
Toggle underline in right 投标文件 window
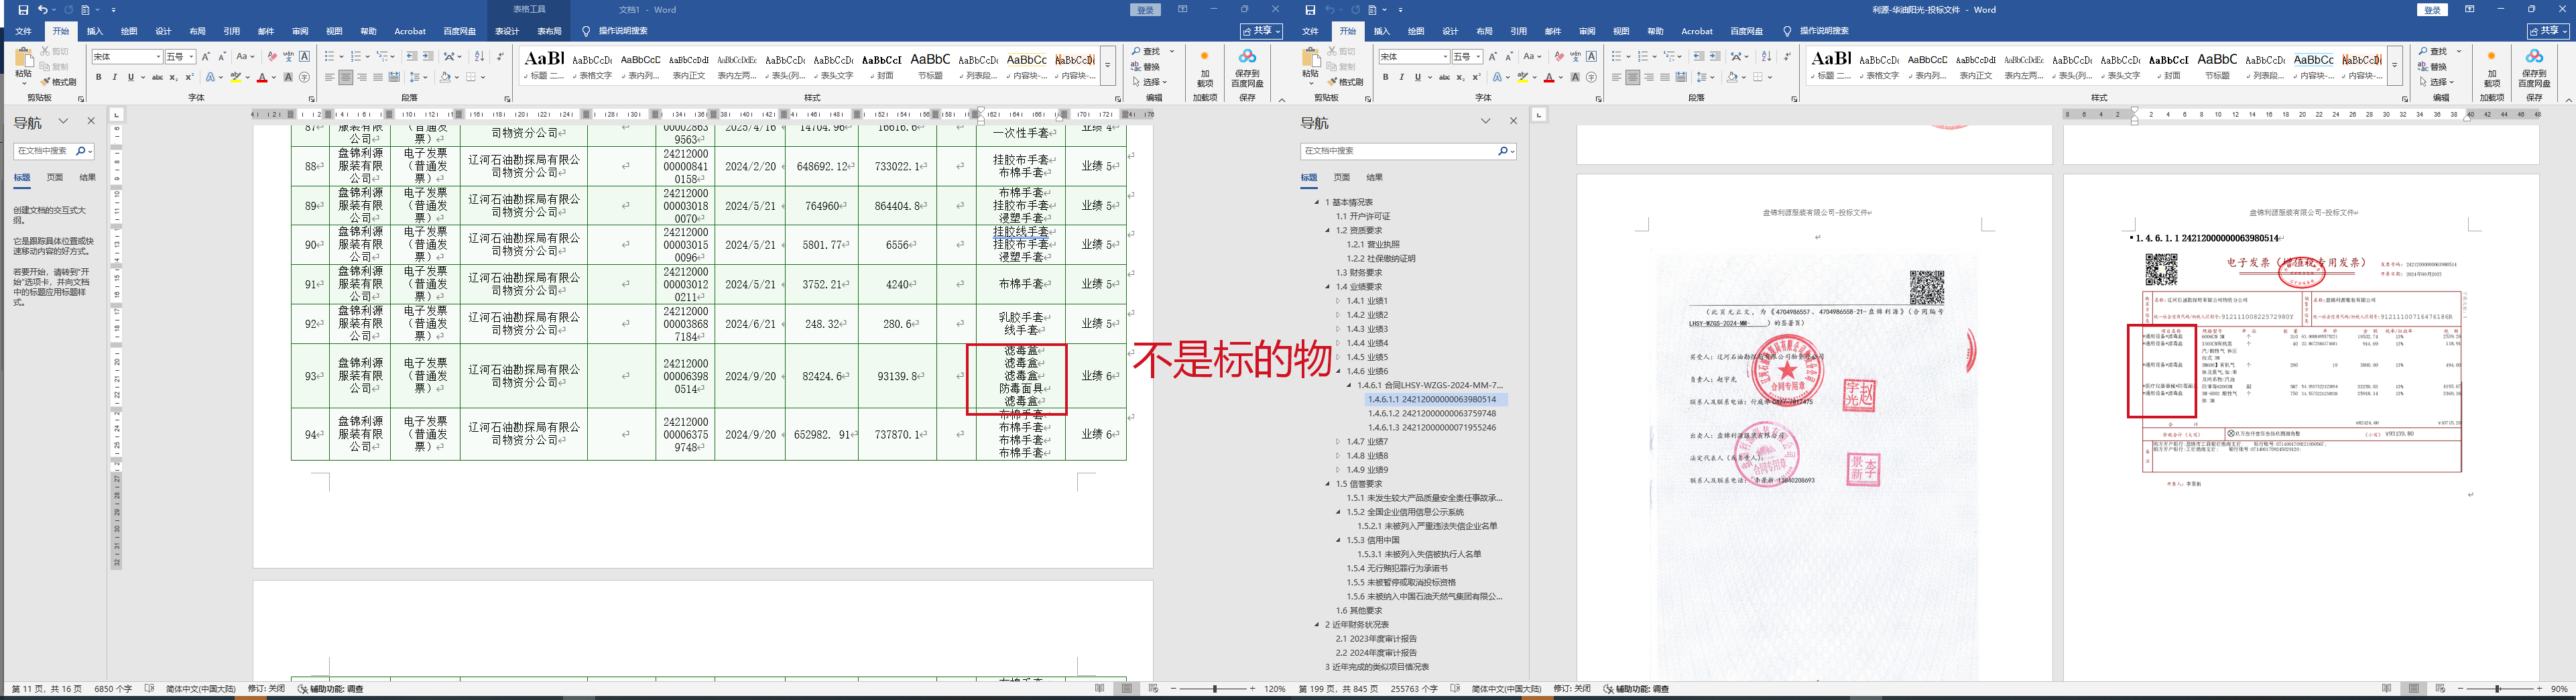point(1417,77)
